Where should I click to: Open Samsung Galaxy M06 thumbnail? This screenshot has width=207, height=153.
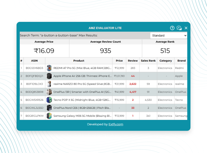coord(49,116)
